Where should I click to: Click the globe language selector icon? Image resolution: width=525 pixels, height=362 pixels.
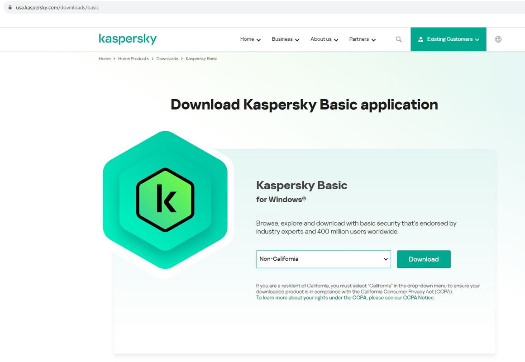pyautogui.click(x=498, y=39)
